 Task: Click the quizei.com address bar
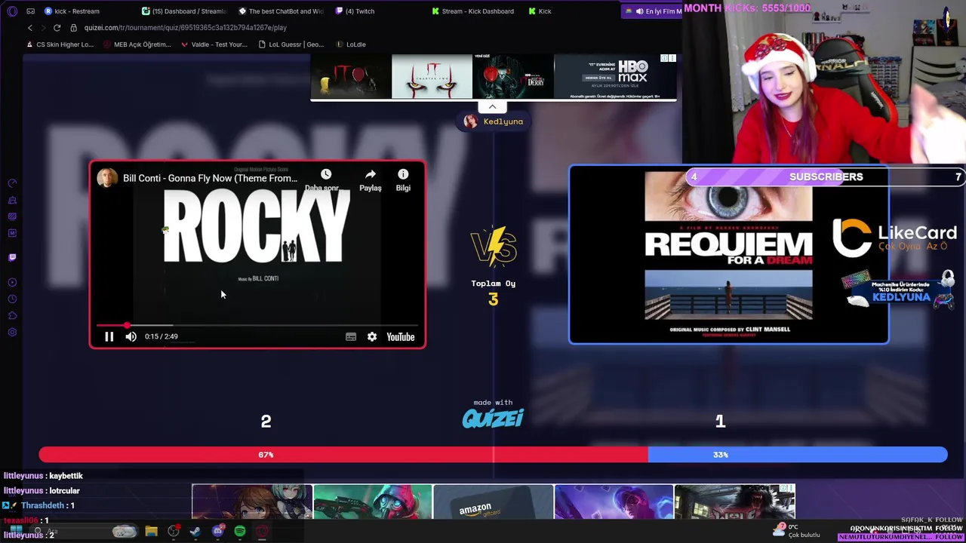185,28
